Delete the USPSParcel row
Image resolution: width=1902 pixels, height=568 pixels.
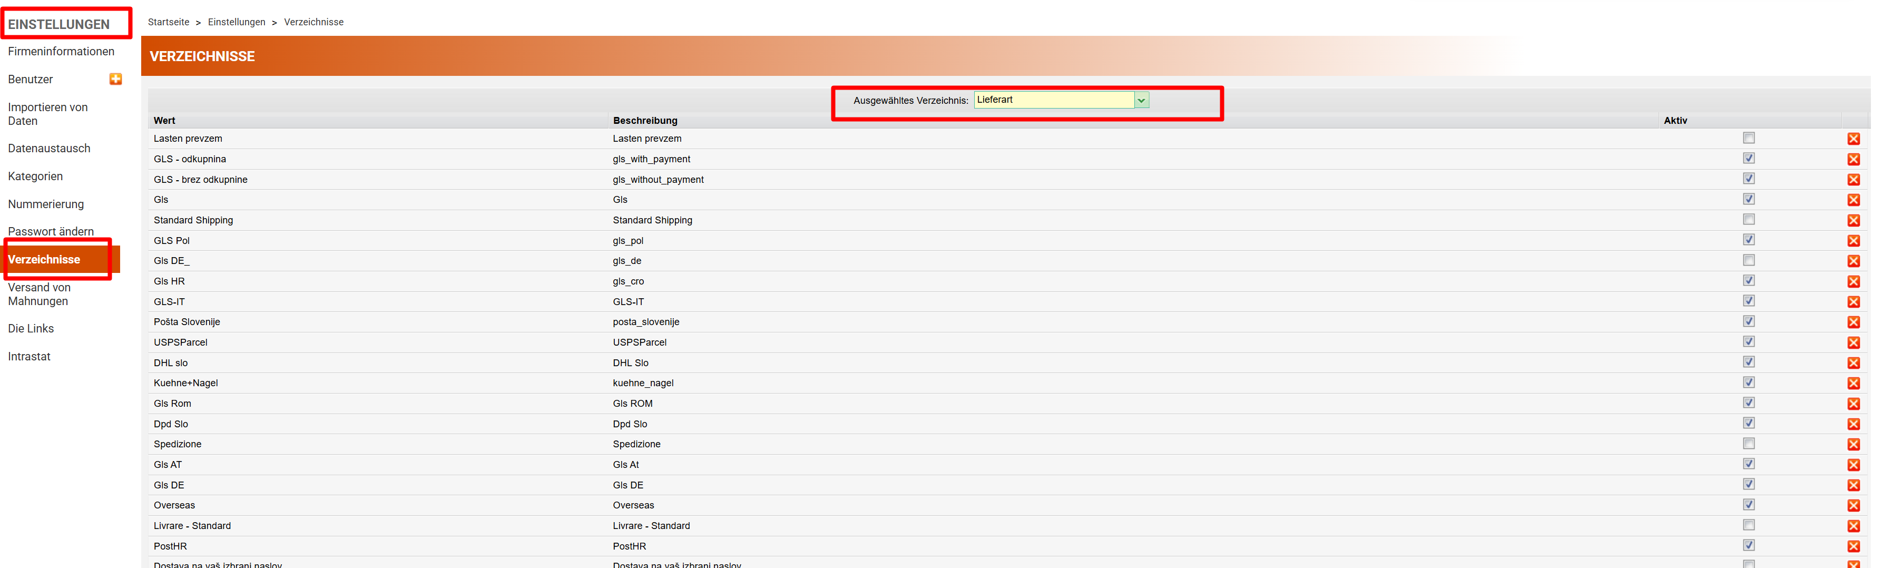[x=1854, y=342]
